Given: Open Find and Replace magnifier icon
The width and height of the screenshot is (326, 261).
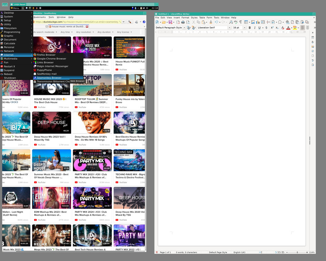Looking at the screenshot, I should pos(231,22).
